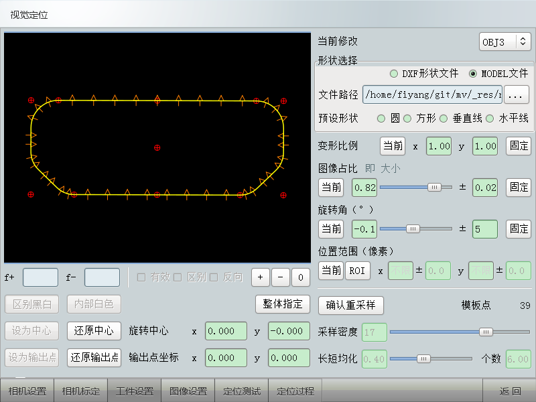Select the DXF形状文件 radio option
Screen dimensions: 536x402
[393, 73]
